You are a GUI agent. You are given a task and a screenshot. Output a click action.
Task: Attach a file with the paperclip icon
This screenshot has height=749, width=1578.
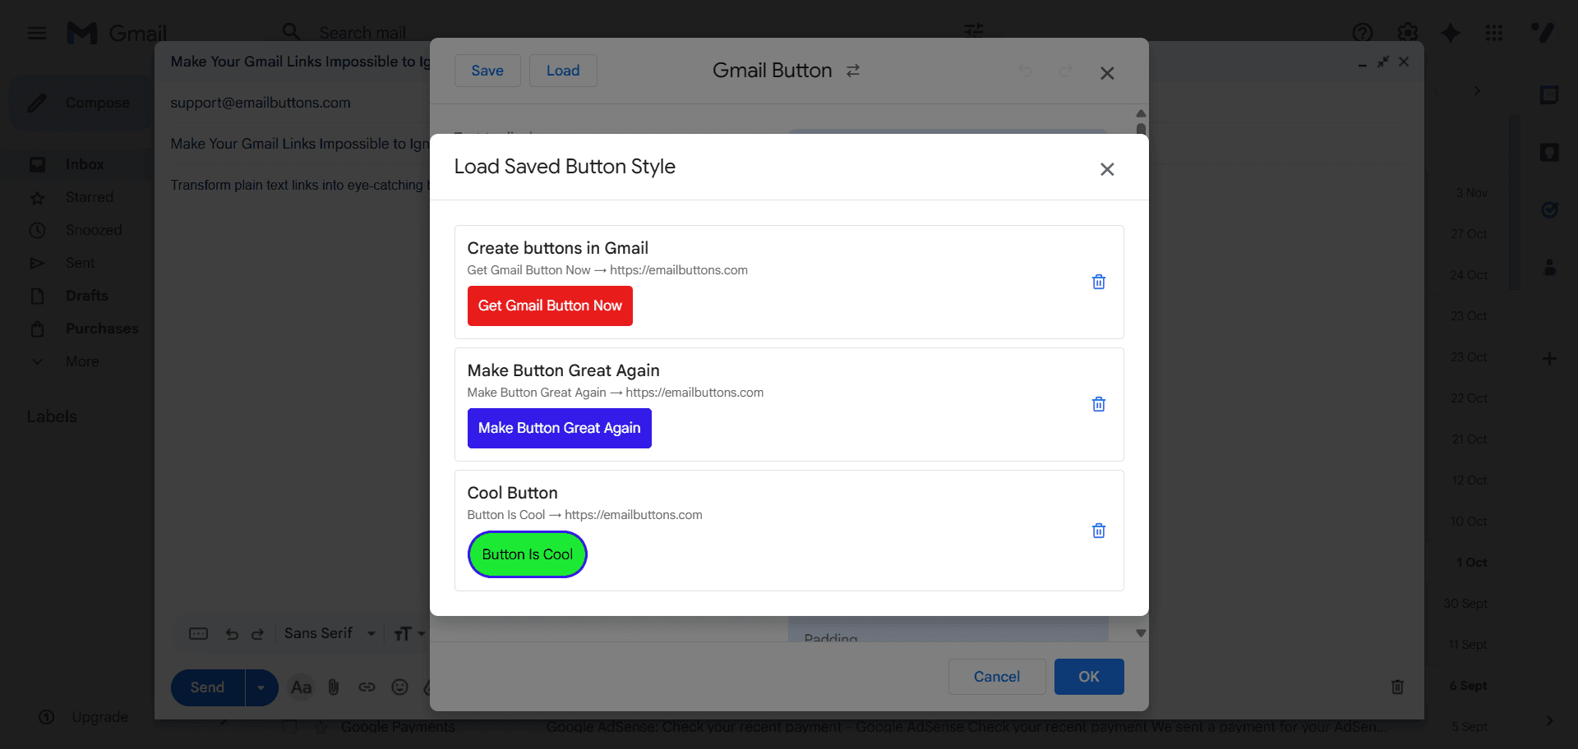pyautogui.click(x=333, y=687)
